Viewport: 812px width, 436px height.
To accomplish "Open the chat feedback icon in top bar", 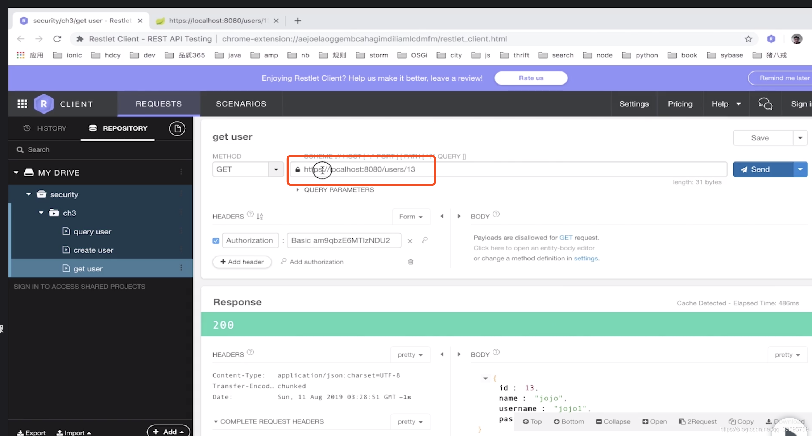I will [x=765, y=104].
